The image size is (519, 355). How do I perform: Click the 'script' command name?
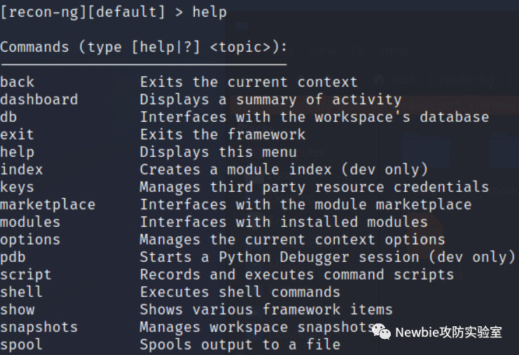pos(26,274)
